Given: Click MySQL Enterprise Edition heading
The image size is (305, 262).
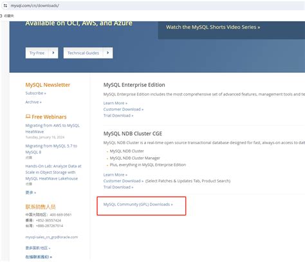Looking at the screenshot, I should (x=134, y=85).
